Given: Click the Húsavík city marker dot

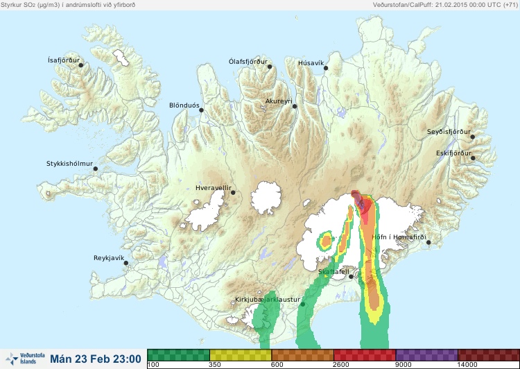Looking at the screenshot, I should (326, 68).
